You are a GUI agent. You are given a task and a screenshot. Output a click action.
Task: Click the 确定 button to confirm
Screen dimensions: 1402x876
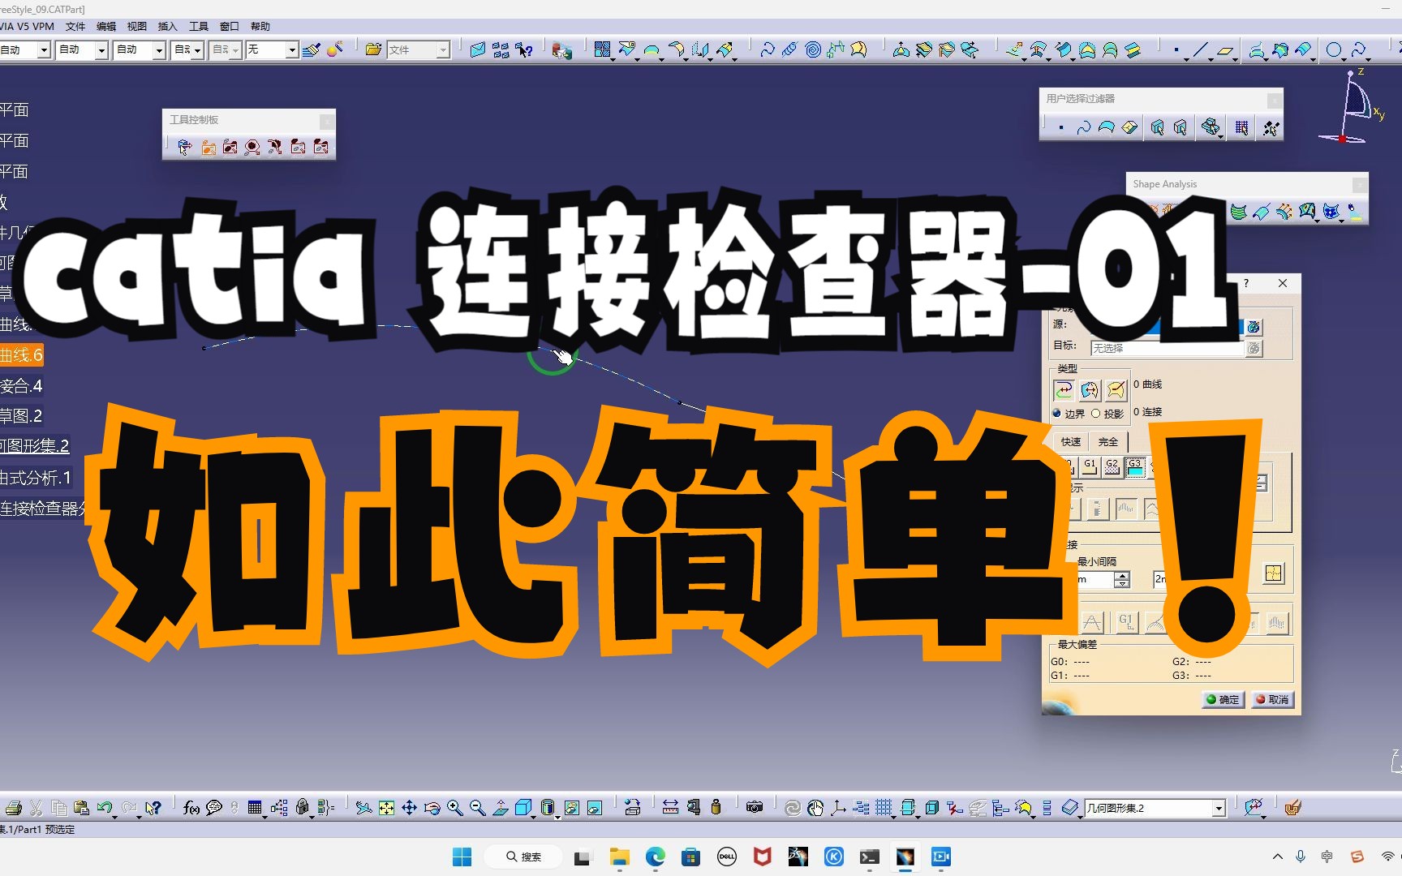[1223, 699]
